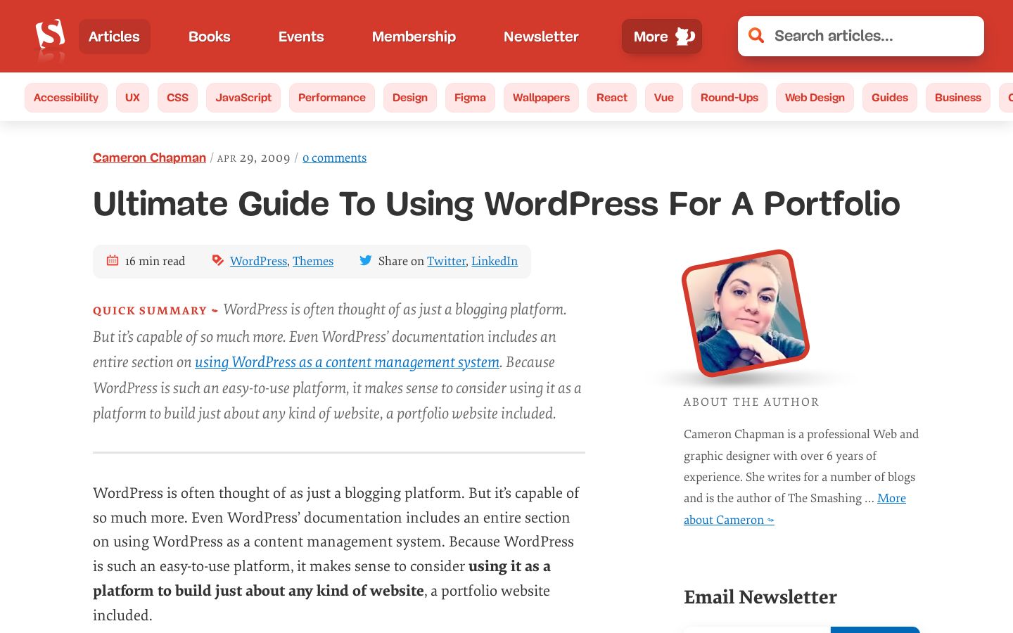
Task: Open the More menu with cat icon
Action: click(662, 37)
